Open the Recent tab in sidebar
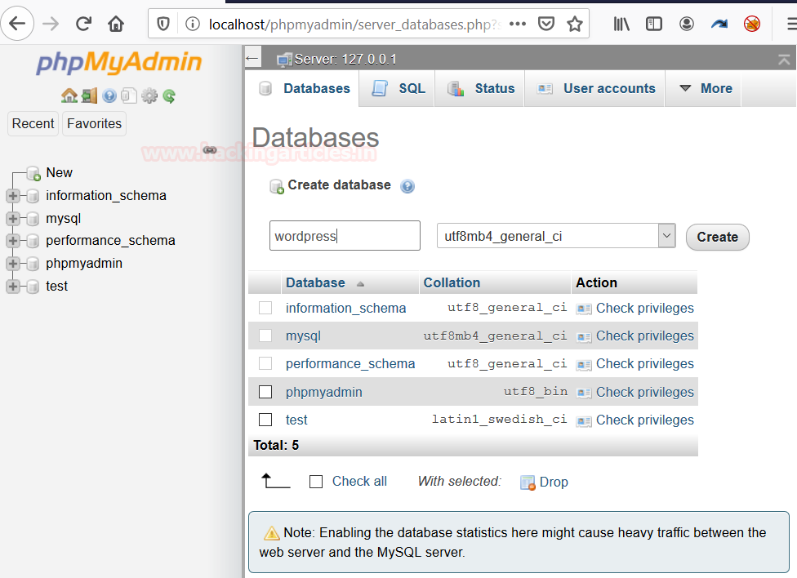Image resolution: width=797 pixels, height=578 pixels. [33, 123]
